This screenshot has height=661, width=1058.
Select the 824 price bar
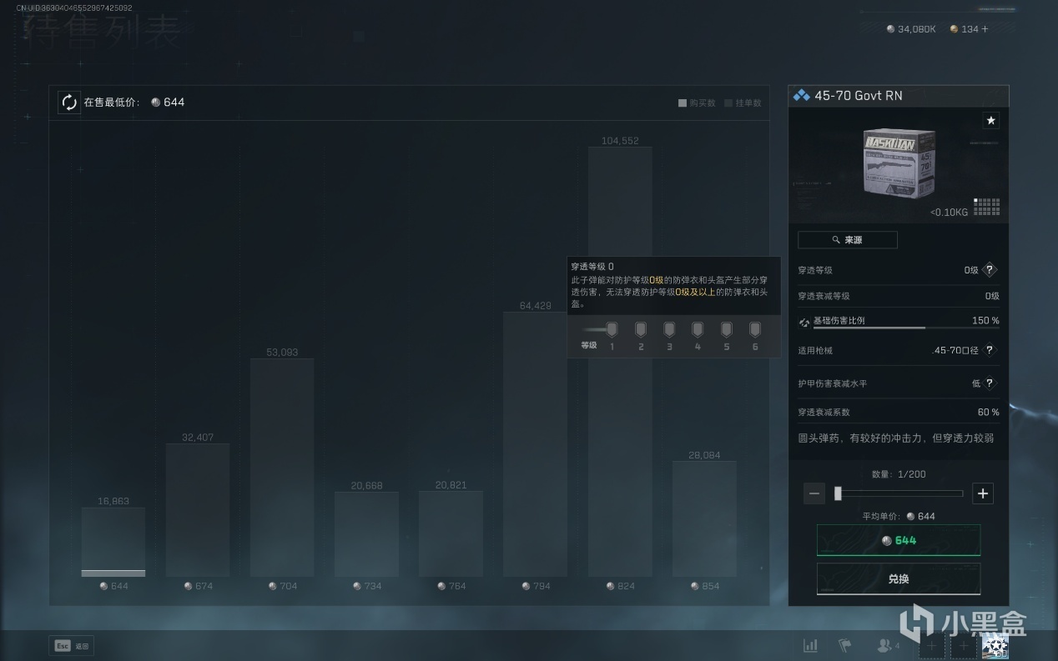click(620, 362)
